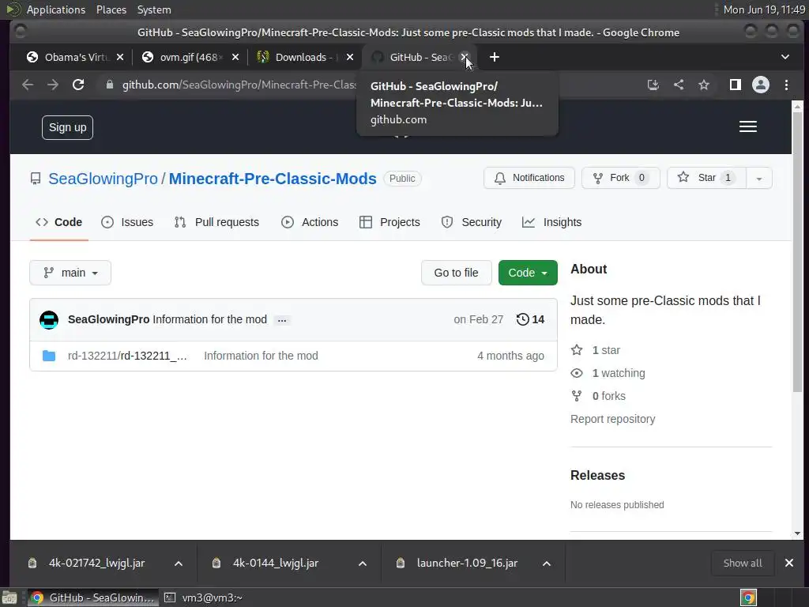Click the install app icon in address bar
809x607 pixels.
point(653,85)
